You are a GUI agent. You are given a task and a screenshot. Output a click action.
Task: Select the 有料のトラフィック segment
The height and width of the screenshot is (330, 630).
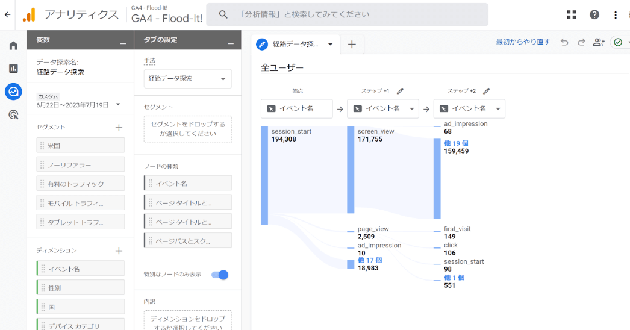pyautogui.click(x=80, y=184)
